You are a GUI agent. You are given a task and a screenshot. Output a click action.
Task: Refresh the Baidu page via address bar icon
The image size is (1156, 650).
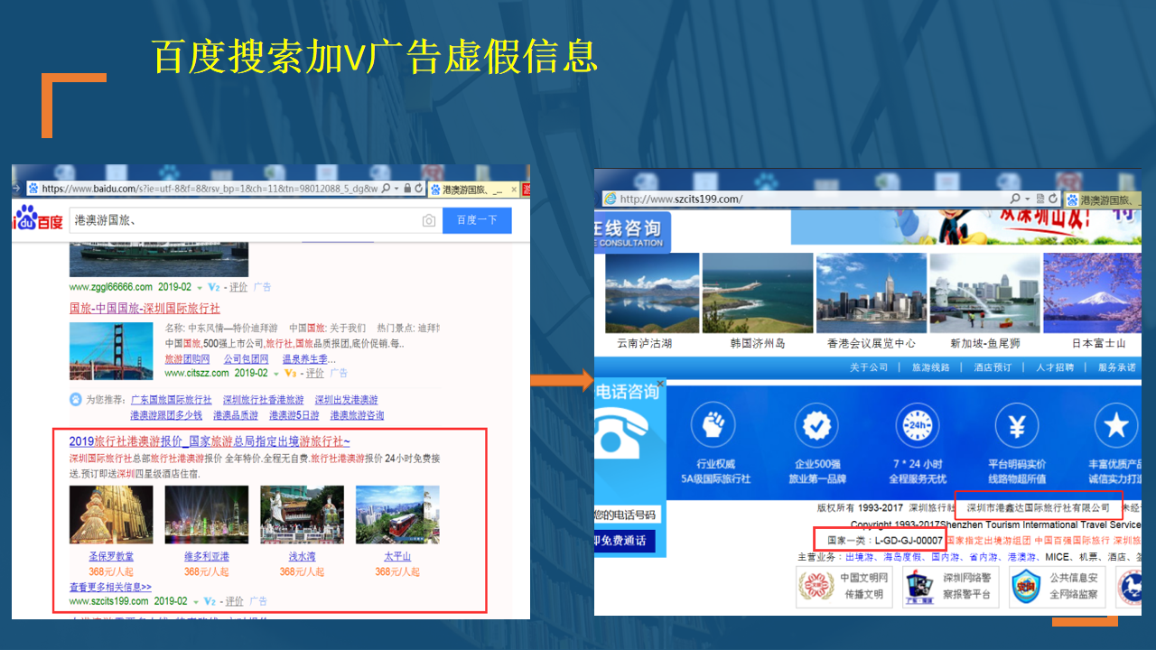pos(420,189)
